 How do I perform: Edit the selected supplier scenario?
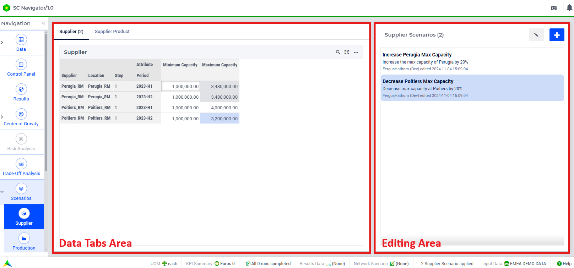536,35
